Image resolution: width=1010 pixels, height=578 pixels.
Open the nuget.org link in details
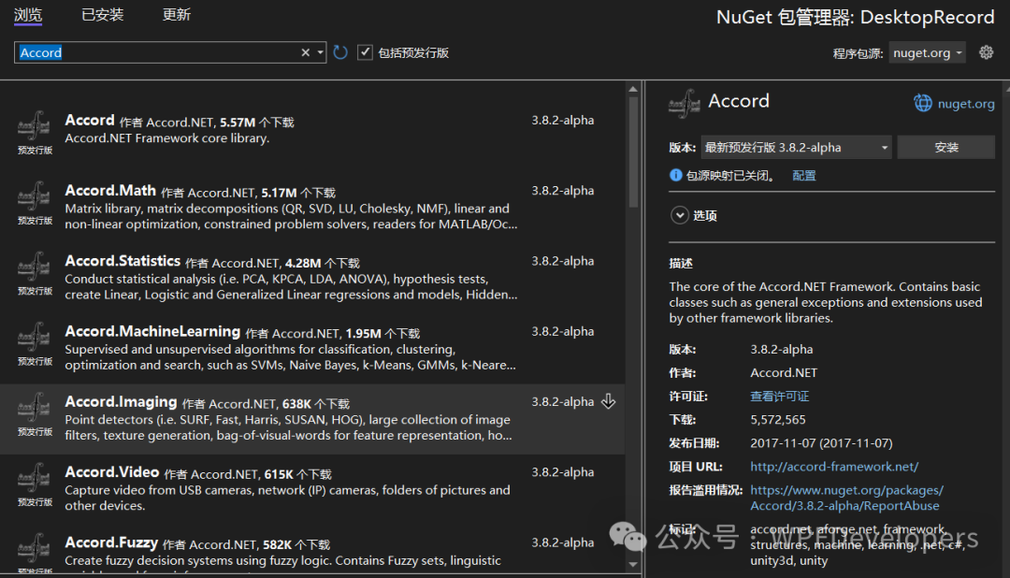(x=965, y=104)
